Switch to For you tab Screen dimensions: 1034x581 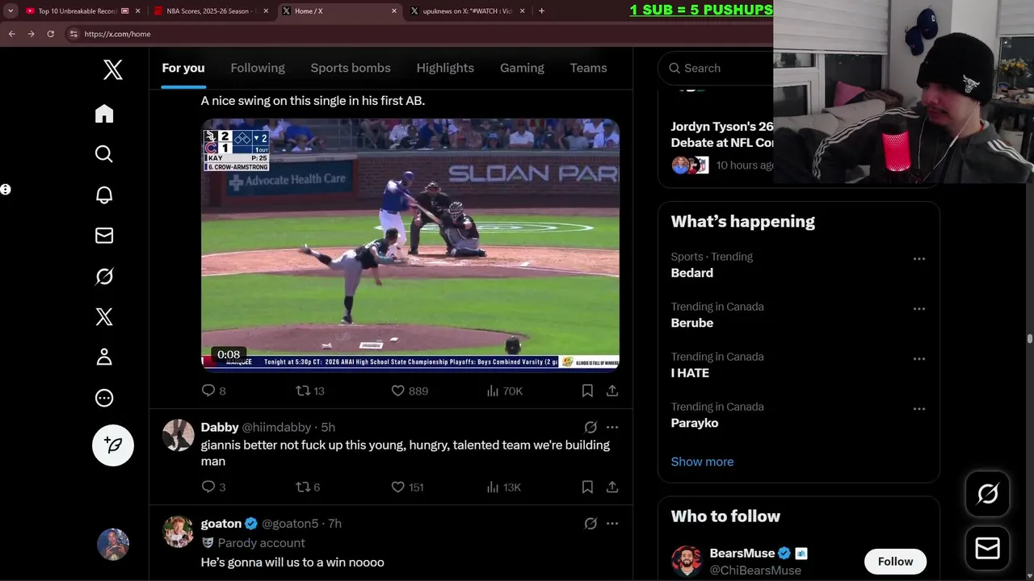(183, 68)
